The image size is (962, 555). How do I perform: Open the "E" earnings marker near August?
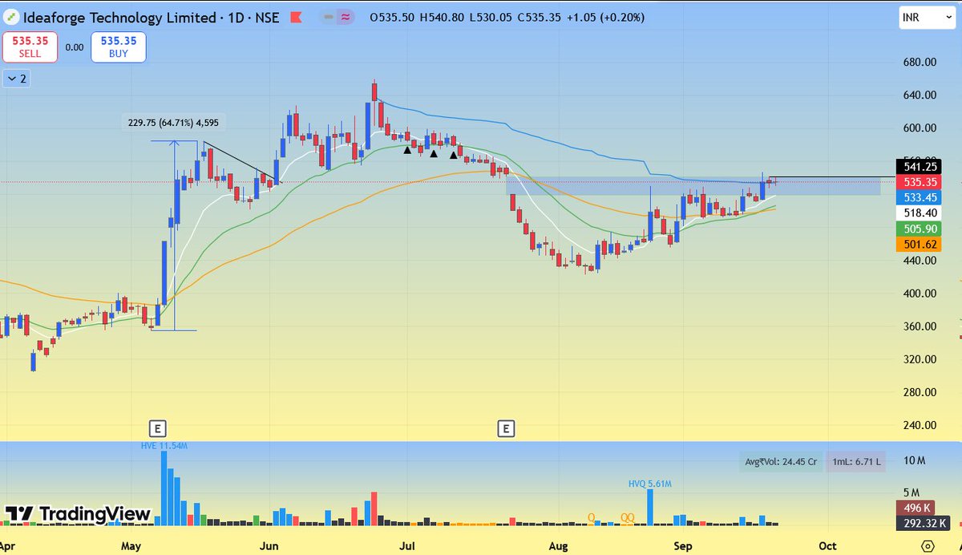click(x=506, y=430)
